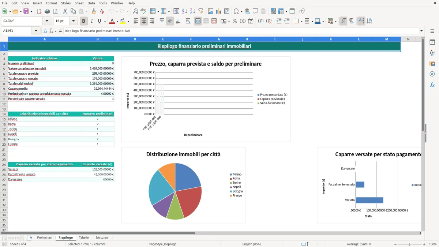Click the yellow Background Color swatch

click(x=123, y=21)
